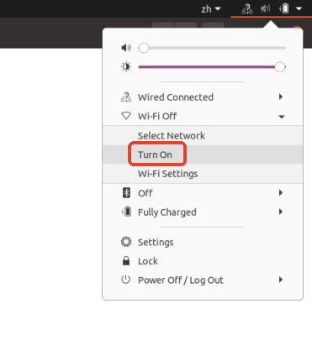This screenshot has width=312, height=356.
Task: Expand the Bluetooth Off submenu arrow
Action: pos(281,193)
